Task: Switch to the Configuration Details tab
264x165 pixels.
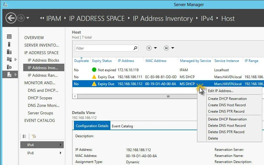Action: point(92,125)
